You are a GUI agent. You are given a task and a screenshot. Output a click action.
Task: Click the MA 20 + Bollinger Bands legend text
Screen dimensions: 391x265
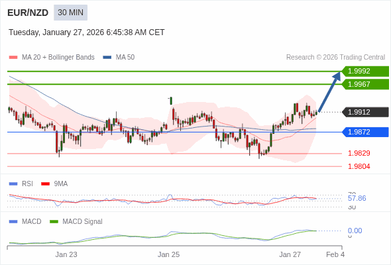click(x=58, y=58)
